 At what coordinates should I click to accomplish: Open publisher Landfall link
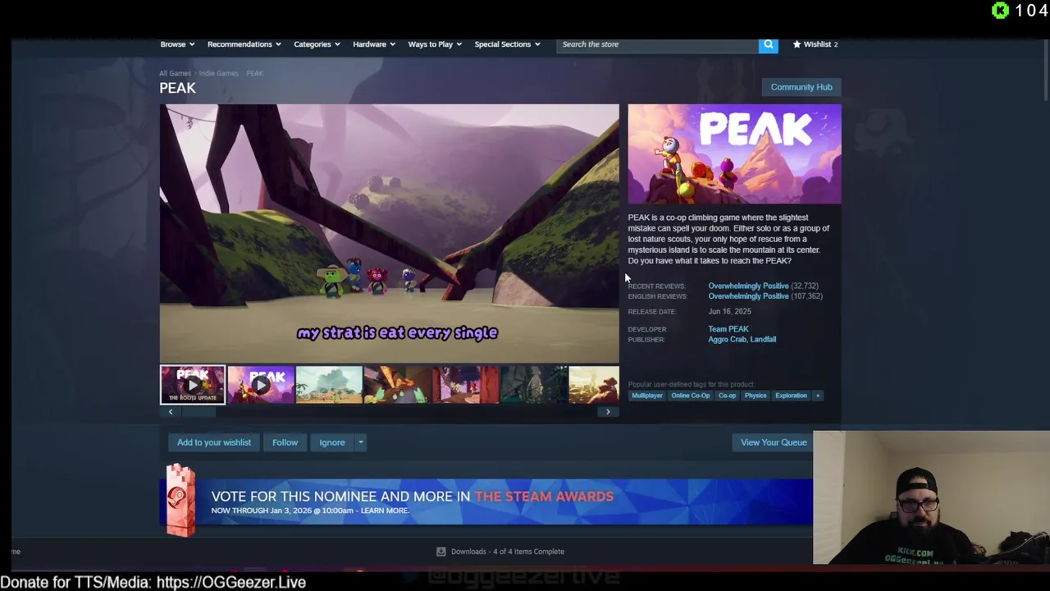763,339
